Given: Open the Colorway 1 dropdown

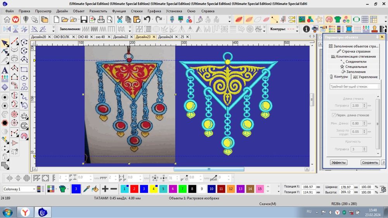Looking at the screenshot, I should point(34,189).
